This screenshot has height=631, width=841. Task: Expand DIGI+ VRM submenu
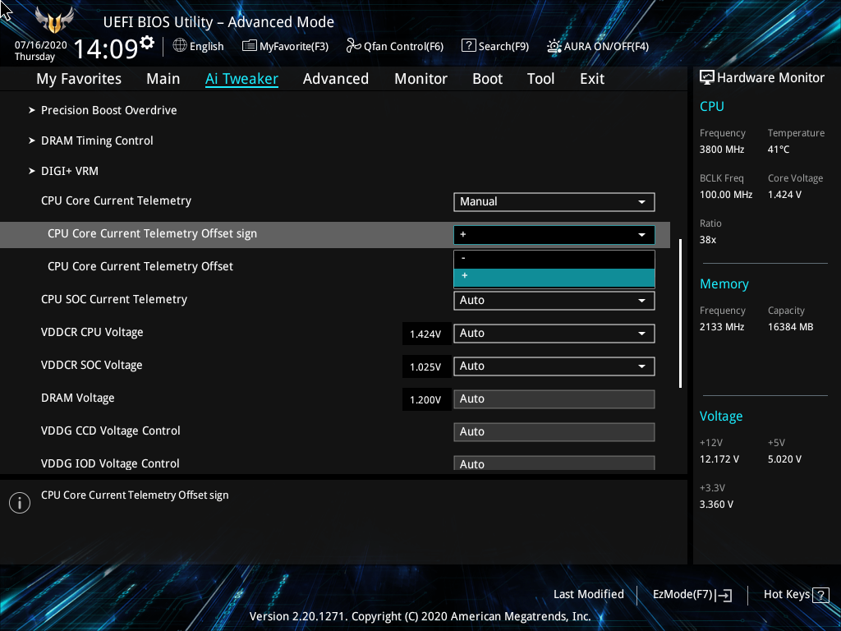tap(70, 171)
